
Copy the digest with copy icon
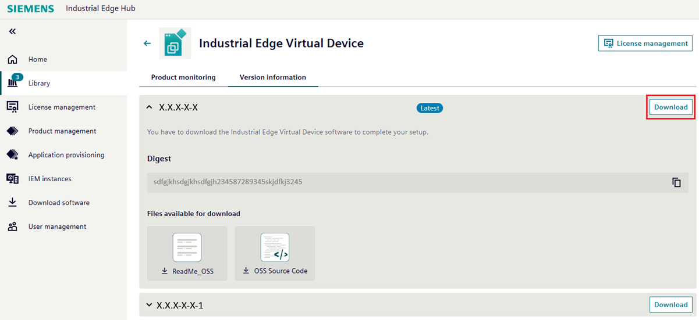tap(676, 182)
